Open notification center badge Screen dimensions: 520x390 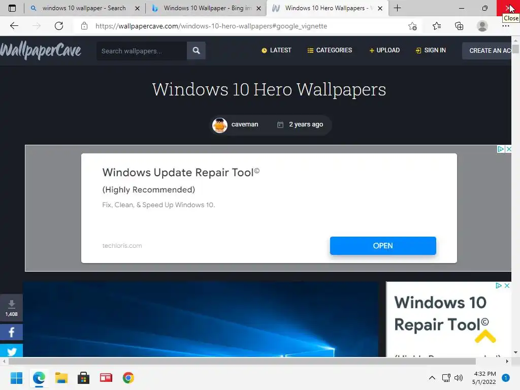[506, 378]
